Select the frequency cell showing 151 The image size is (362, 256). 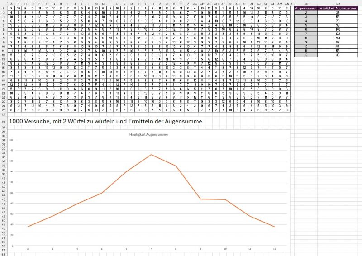click(336, 38)
